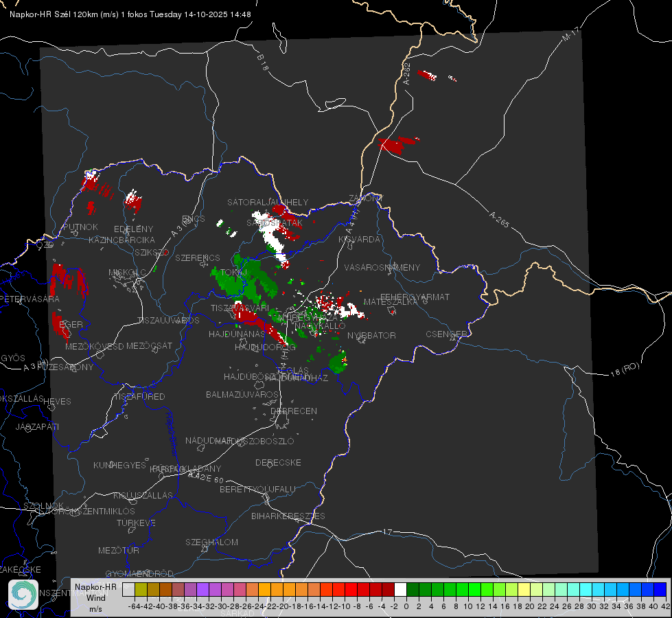This screenshot has height=618, width=672.
Task: Click the DERECSKE city label
Action: (x=278, y=463)
